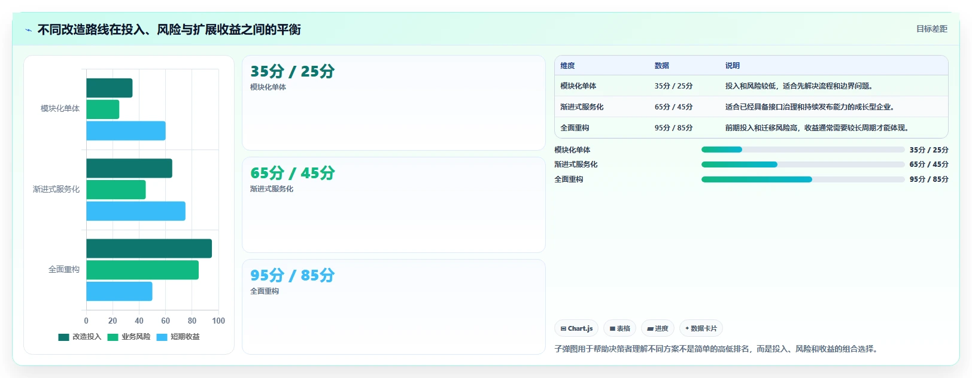The height and width of the screenshot is (378, 972).
Task: Click the 95分 / 85分 progress value
Action: (929, 179)
